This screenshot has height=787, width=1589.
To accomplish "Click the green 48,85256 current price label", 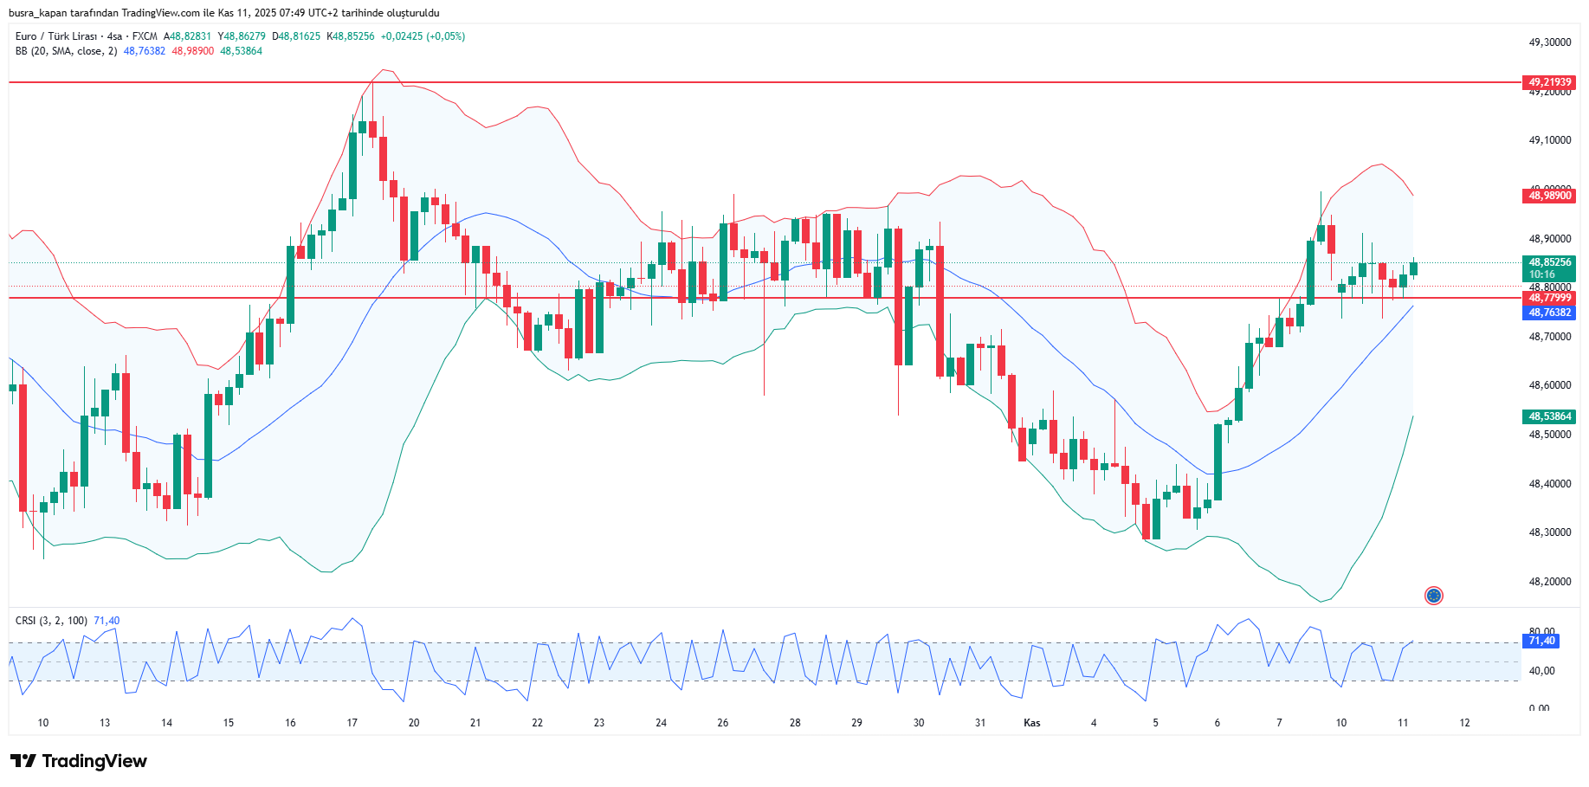I will (x=1548, y=262).
